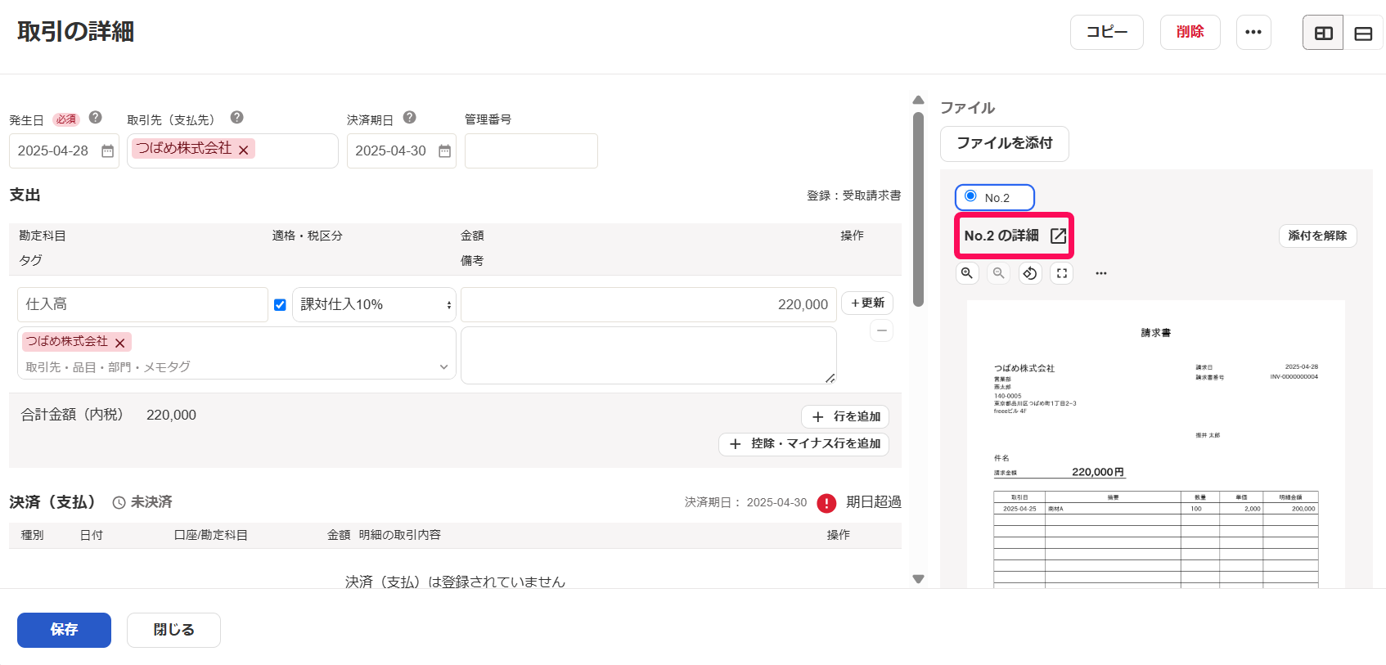Open help tooltip next to 発生日
This screenshot has width=1386, height=665.
(95, 117)
